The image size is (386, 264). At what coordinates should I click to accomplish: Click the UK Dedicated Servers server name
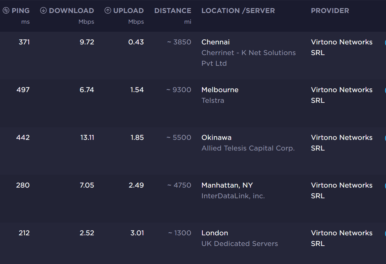point(239,244)
